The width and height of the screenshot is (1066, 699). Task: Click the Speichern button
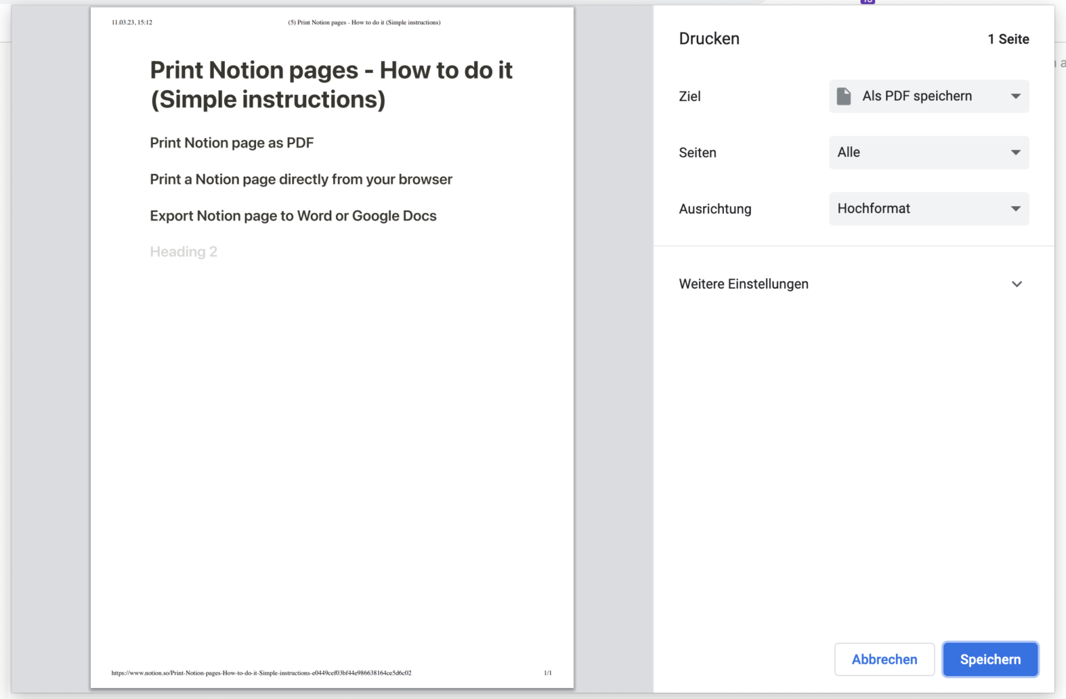click(990, 659)
